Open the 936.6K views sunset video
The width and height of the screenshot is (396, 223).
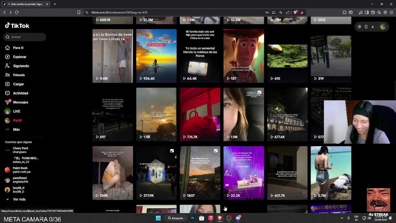[156, 56]
